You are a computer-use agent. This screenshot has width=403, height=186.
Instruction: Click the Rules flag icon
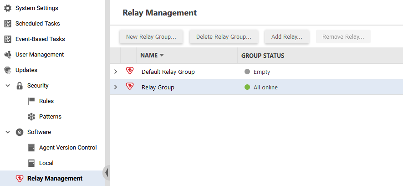tap(31, 101)
